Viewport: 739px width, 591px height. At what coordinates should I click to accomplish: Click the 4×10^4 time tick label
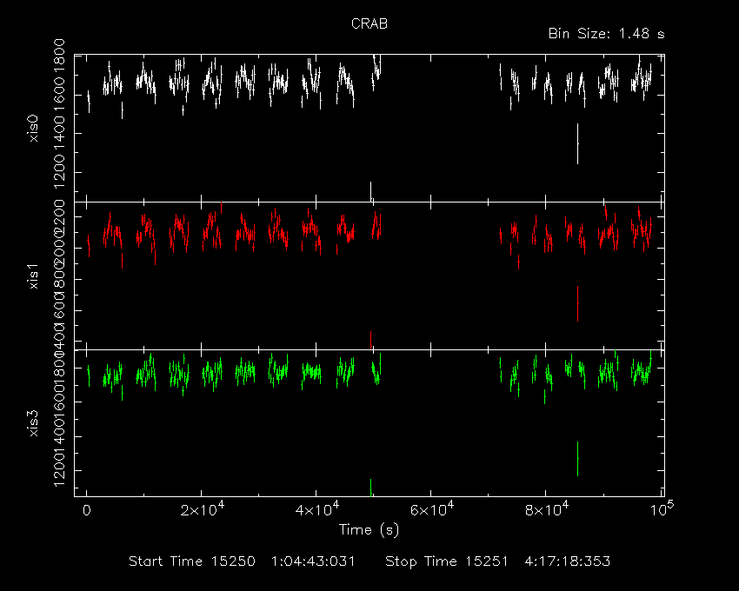tap(317, 509)
